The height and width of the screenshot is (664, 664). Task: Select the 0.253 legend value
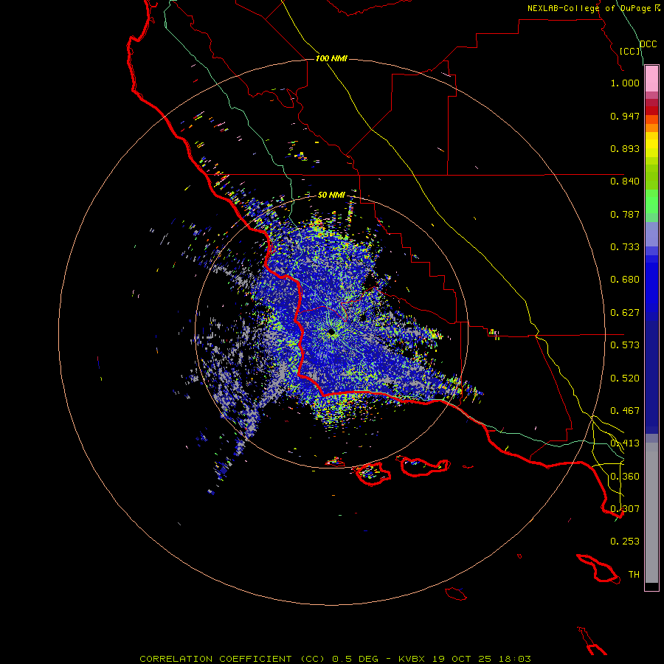pos(625,542)
